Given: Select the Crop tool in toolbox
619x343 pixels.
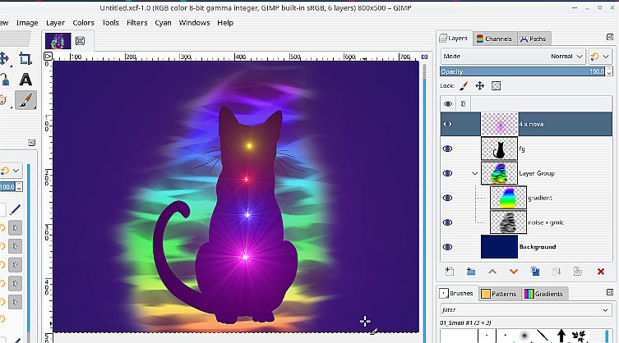Looking at the screenshot, I should pos(25,58).
